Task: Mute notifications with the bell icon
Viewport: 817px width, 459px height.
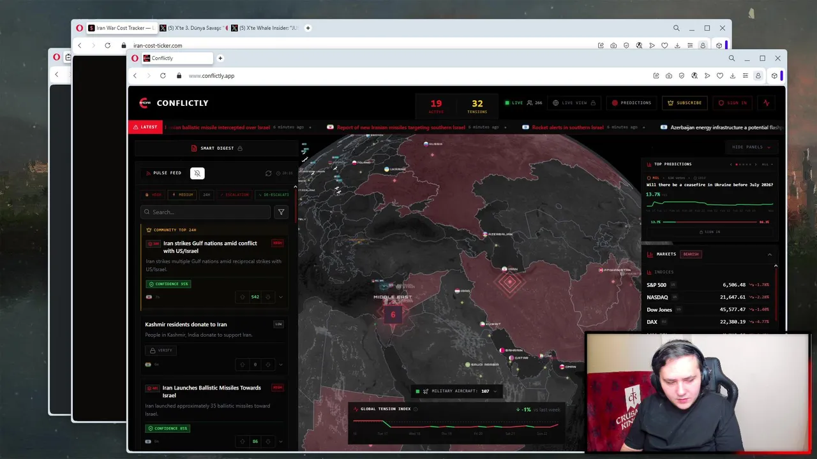Action: [x=197, y=173]
